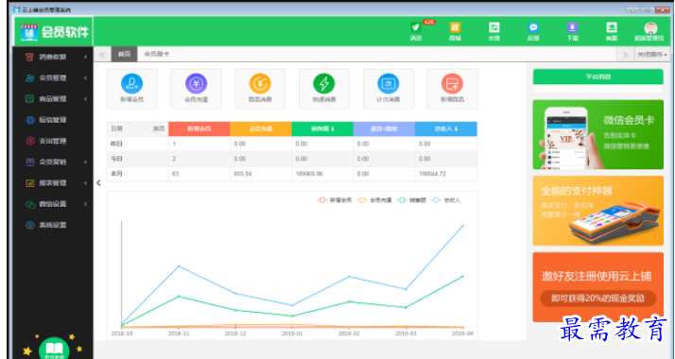Click the 会员营销 gift icon

(x=29, y=162)
